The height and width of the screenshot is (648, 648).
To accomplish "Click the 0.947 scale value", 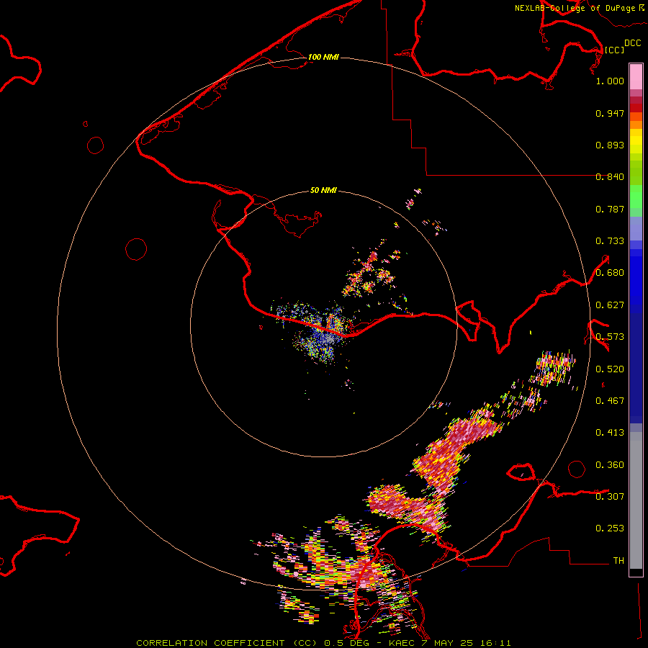I will 610,113.
